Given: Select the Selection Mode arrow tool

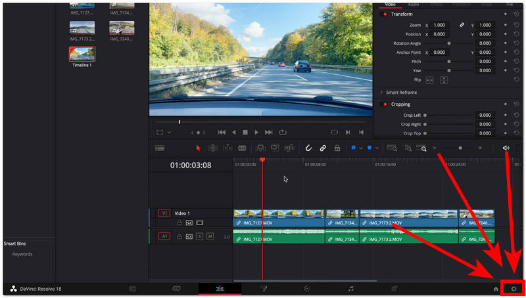Looking at the screenshot, I should pyautogui.click(x=198, y=148).
